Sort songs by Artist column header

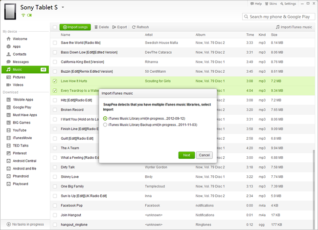[149, 35]
